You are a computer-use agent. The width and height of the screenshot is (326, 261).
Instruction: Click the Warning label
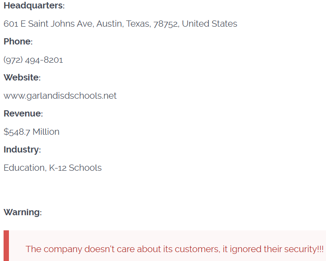tap(22, 213)
